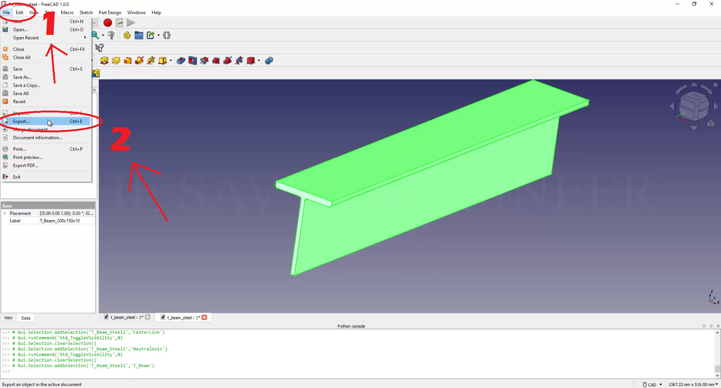Choose Export... from the File menu

point(21,121)
